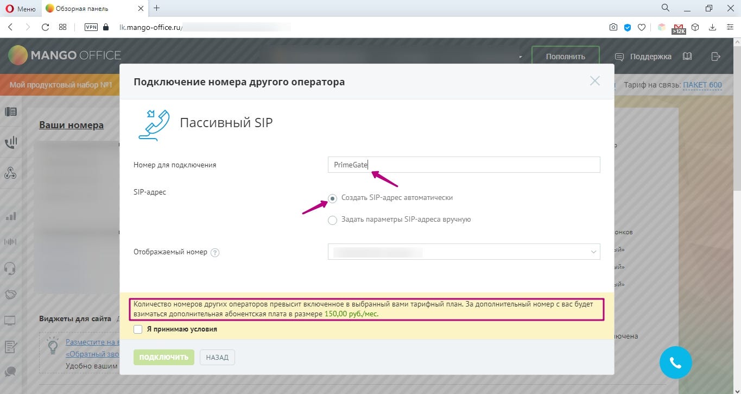Click the logout icon in header
Screen dimensions: 741x394
pyautogui.click(x=716, y=56)
